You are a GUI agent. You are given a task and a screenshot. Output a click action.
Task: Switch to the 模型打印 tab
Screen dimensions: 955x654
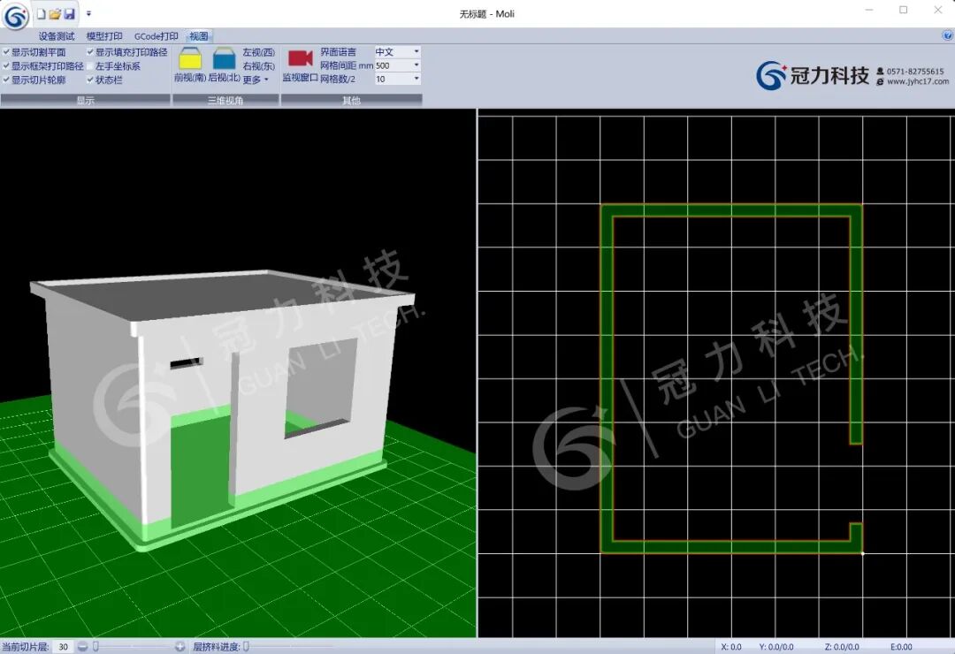click(x=104, y=36)
